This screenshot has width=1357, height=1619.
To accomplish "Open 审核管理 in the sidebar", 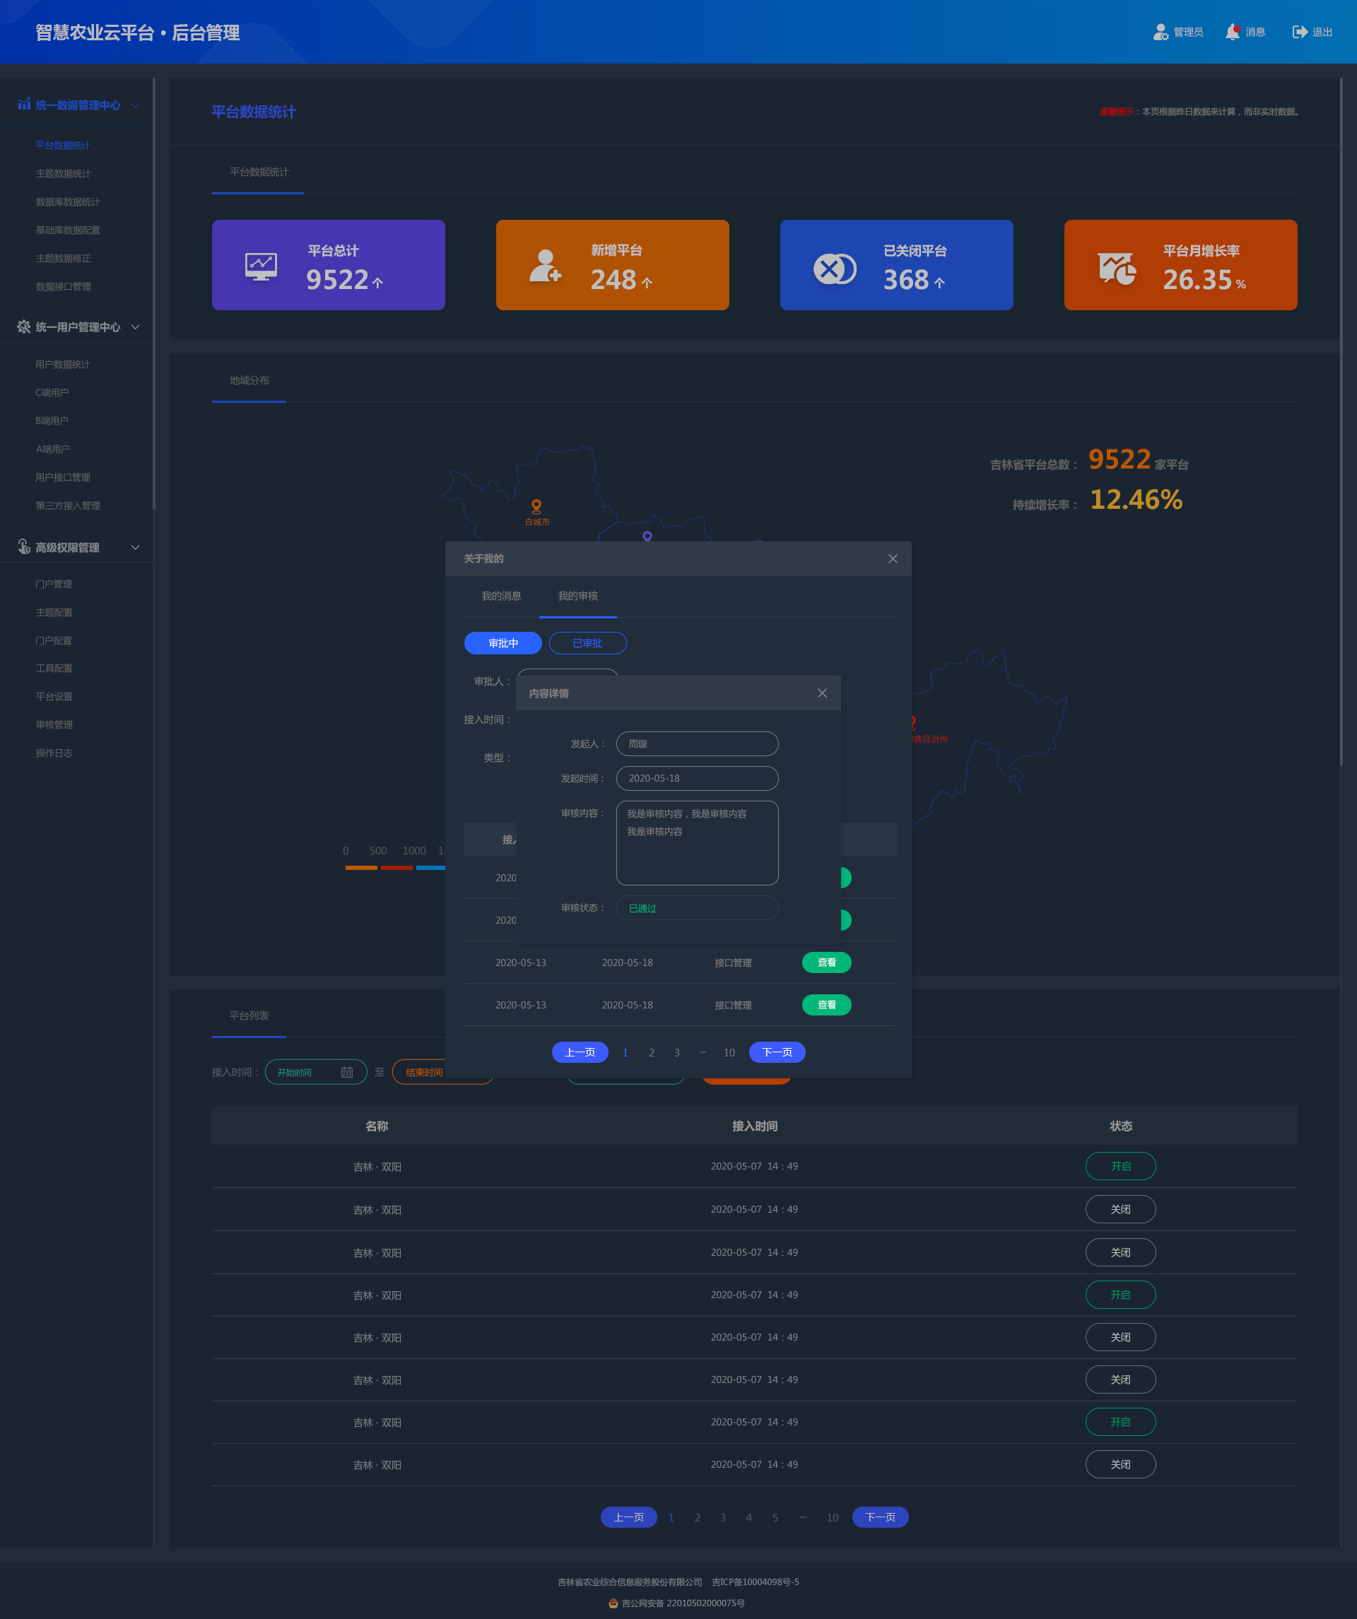I will (54, 724).
